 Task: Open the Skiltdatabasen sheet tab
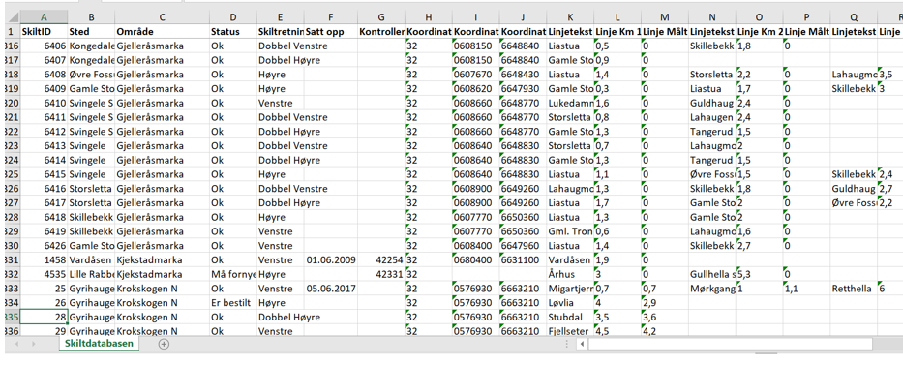(x=100, y=344)
